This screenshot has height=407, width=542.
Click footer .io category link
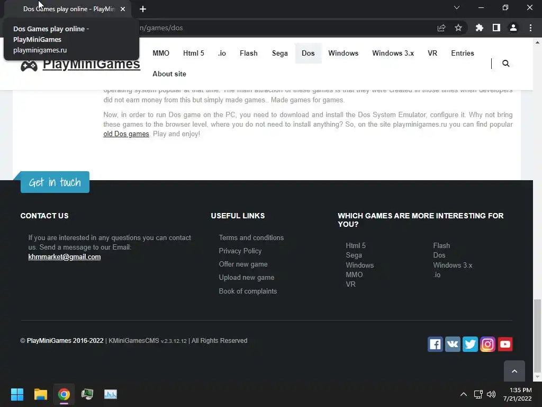(x=437, y=275)
